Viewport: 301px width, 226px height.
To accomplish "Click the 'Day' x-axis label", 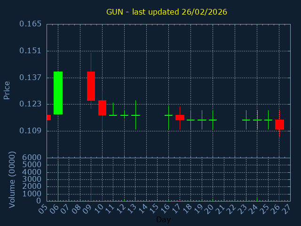I will point(163,219).
